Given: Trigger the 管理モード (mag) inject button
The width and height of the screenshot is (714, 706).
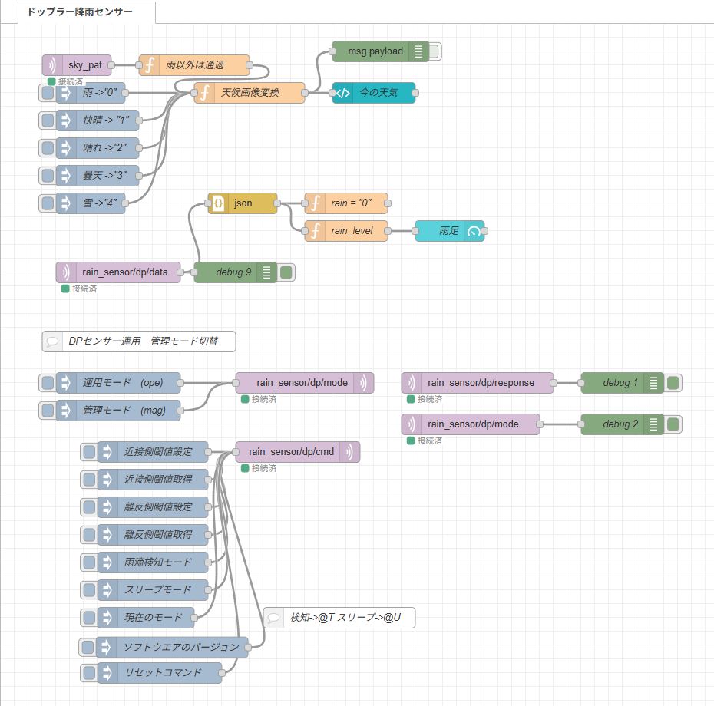Looking at the screenshot, I should coord(48,411).
